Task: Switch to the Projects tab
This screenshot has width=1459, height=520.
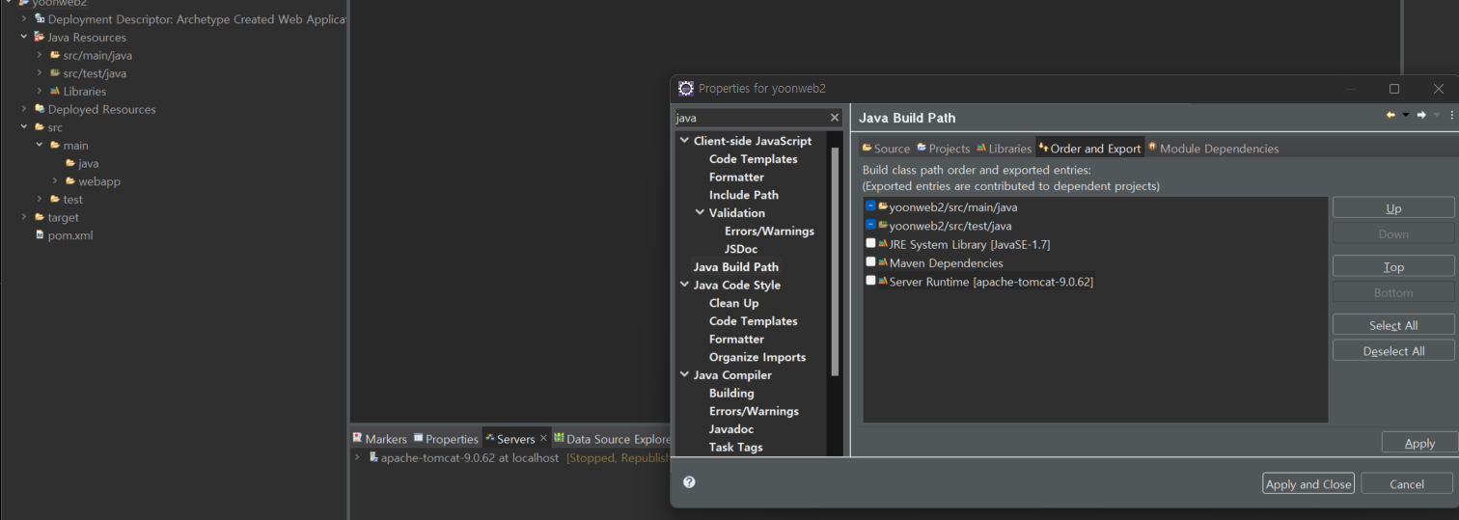Action: point(944,148)
